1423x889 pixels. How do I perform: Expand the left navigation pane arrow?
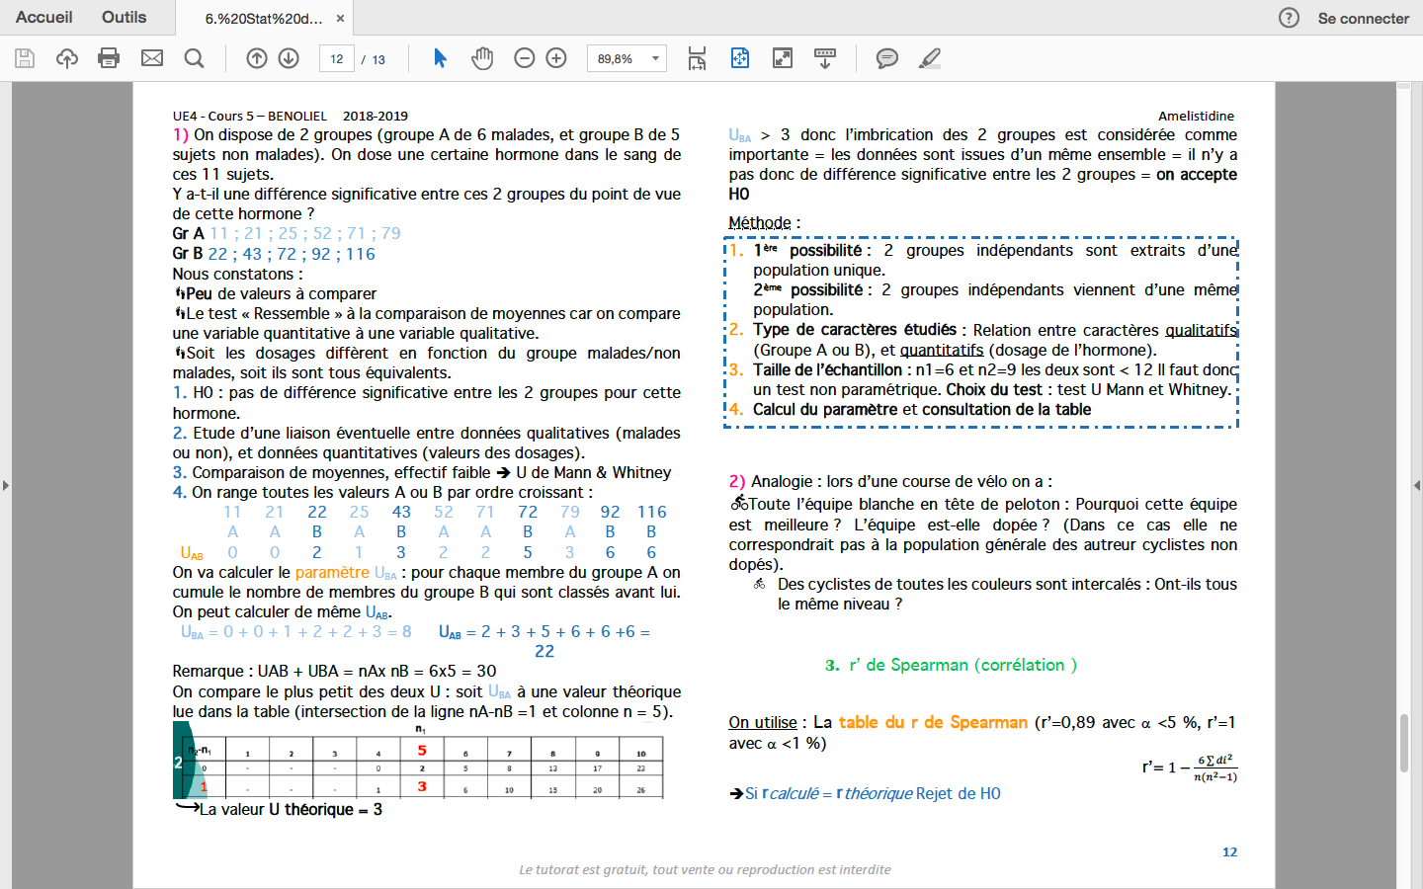coord(6,485)
